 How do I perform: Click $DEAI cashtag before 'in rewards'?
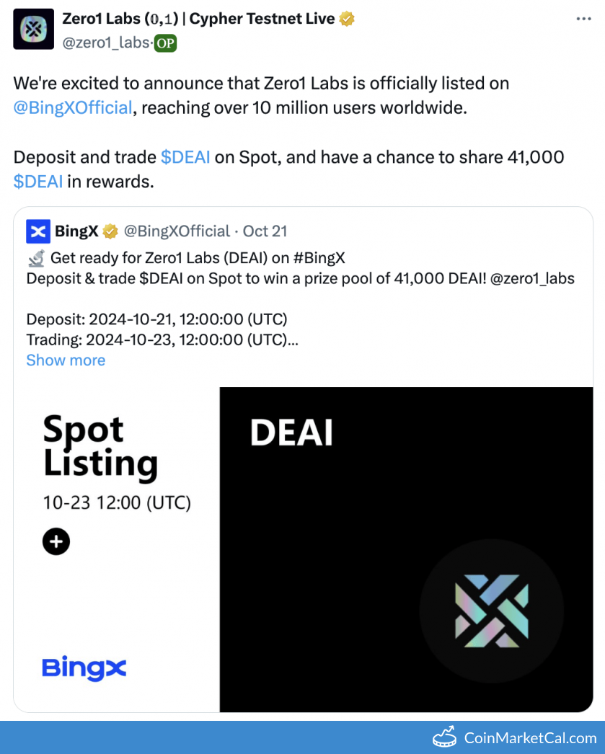click(38, 182)
